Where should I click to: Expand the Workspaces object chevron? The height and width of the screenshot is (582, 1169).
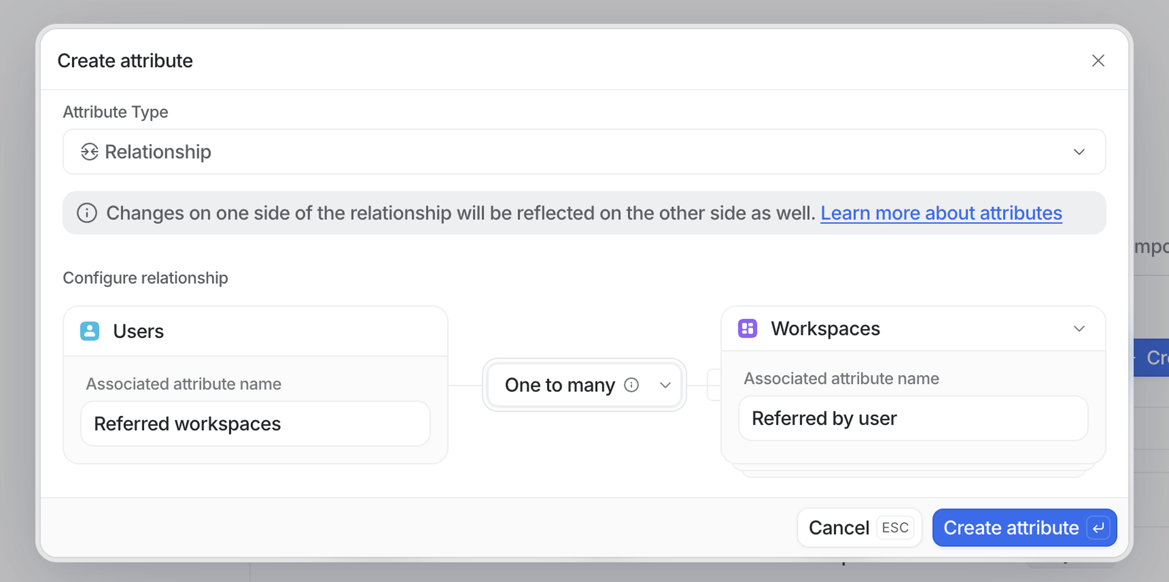coord(1079,328)
